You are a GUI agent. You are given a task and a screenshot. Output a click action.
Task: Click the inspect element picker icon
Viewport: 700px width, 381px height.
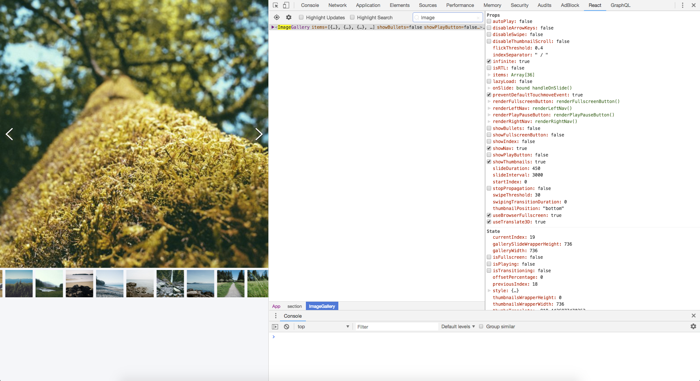pyautogui.click(x=275, y=5)
